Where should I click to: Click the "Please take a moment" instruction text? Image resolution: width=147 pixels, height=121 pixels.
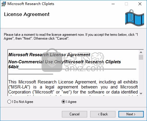[x=71, y=36]
